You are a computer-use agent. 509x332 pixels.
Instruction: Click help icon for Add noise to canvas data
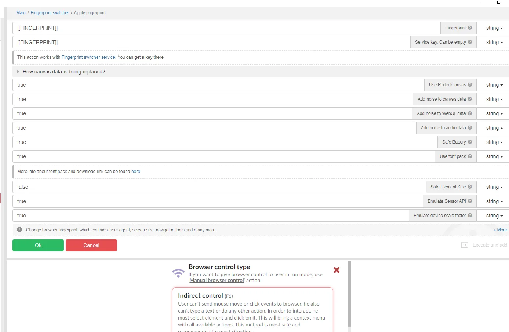coord(470,99)
